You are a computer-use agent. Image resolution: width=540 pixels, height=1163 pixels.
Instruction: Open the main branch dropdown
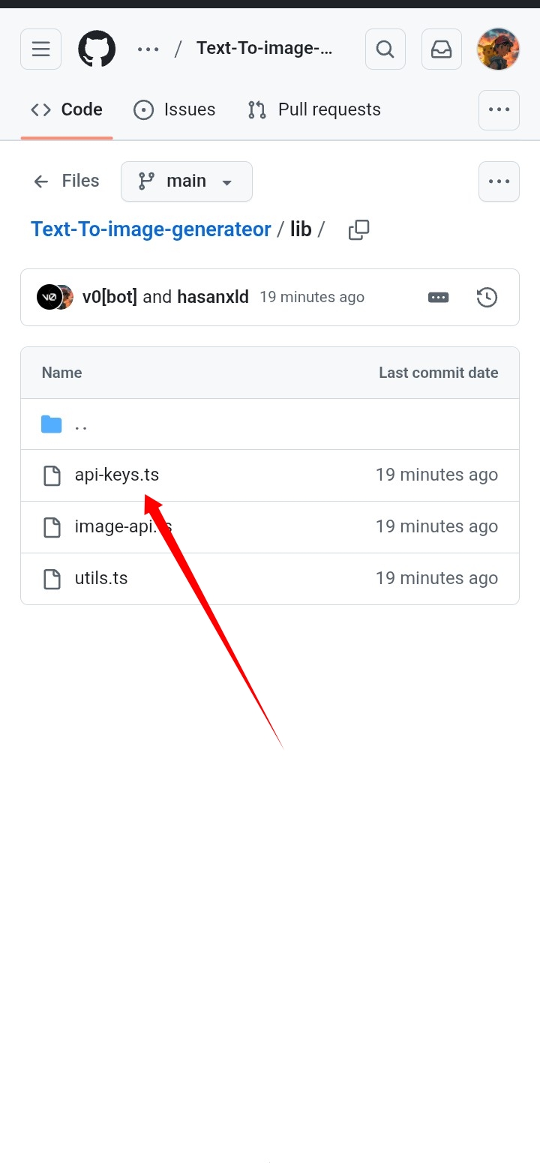click(x=186, y=181)
